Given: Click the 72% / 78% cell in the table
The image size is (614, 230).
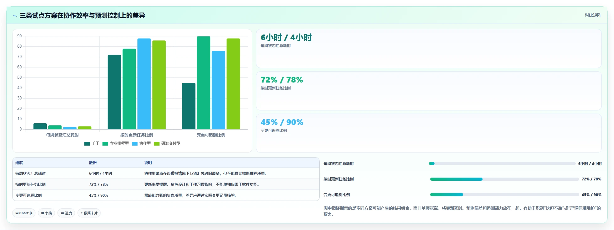Looking at the screenshot, I should tap(99, 185).
